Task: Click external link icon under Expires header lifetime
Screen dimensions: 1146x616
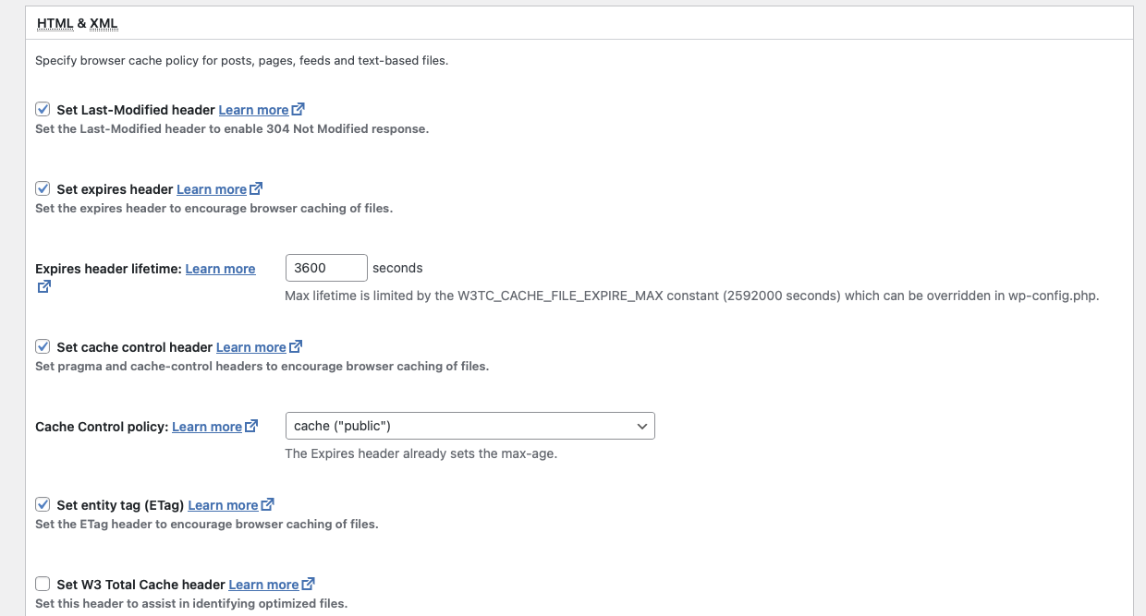Action: pos(43,287)
